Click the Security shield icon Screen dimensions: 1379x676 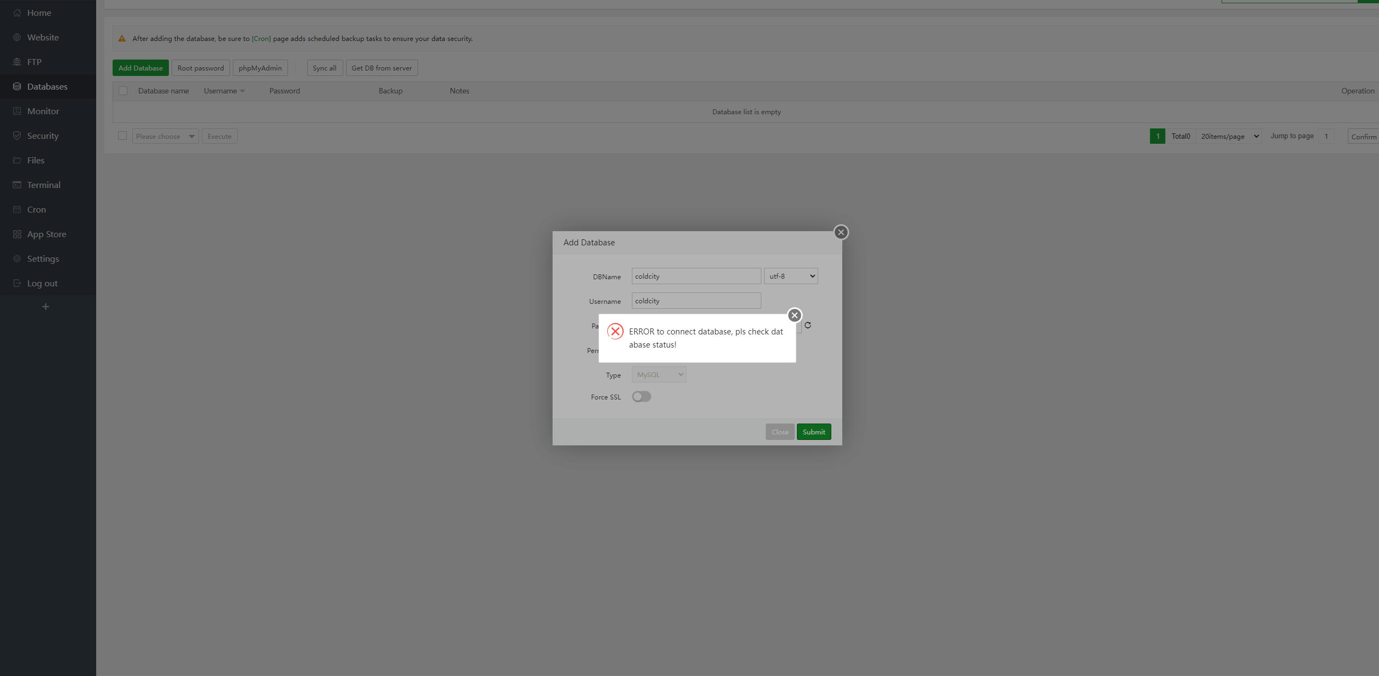pos(17,136)
